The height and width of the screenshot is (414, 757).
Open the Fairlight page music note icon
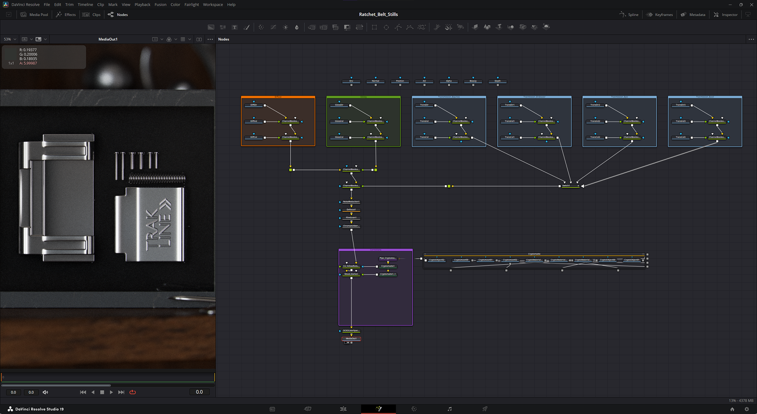449,409
